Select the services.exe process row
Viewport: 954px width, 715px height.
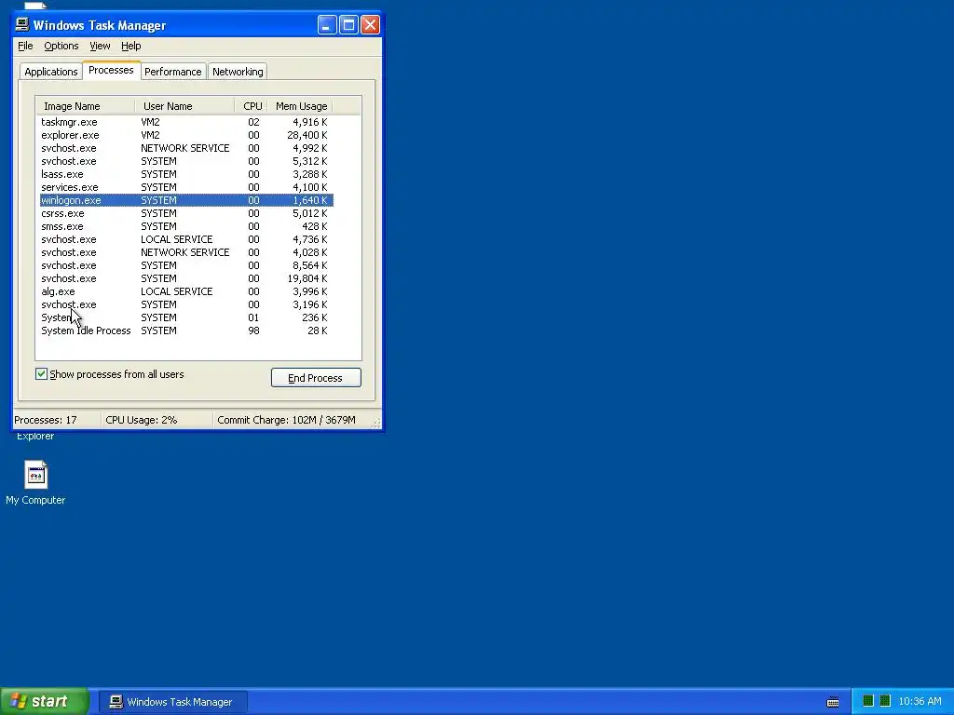pos(186,187)
